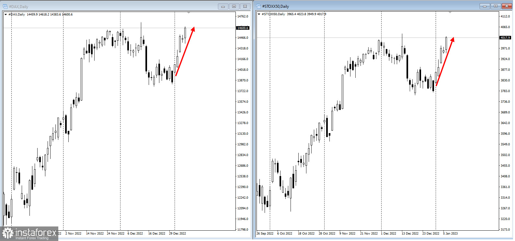
Task: Click the 12686.0 price scale label
Action: tap(243, 166)
